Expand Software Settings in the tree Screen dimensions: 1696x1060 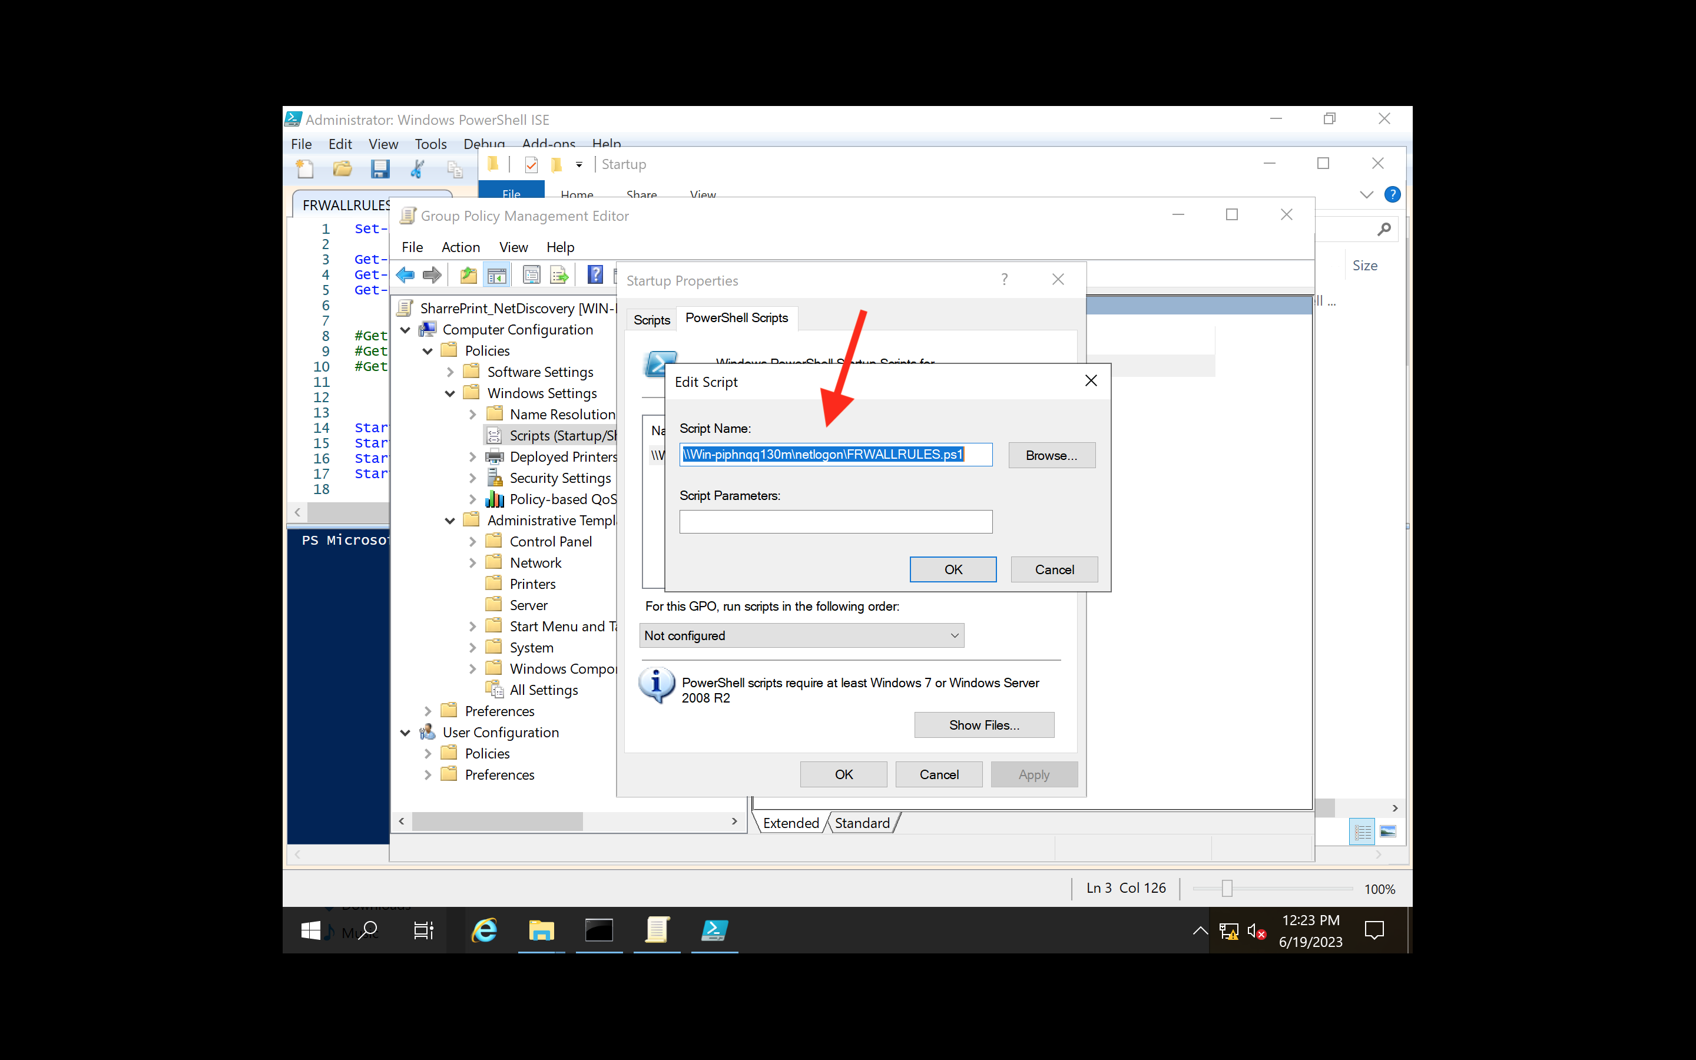(x=449, y=372)
